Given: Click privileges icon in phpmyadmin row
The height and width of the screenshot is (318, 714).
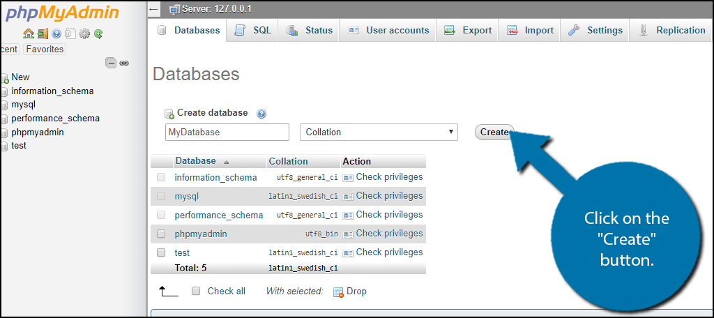Looking at the screenshot, I should (x=349, y=234).
